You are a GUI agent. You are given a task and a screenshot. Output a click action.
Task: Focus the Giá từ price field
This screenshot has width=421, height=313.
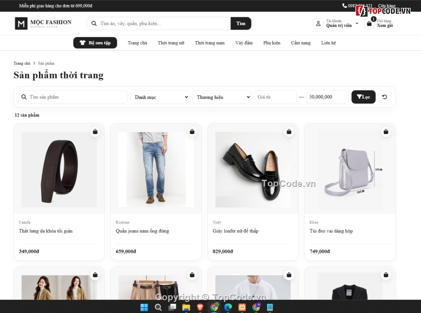click(276, 97)
